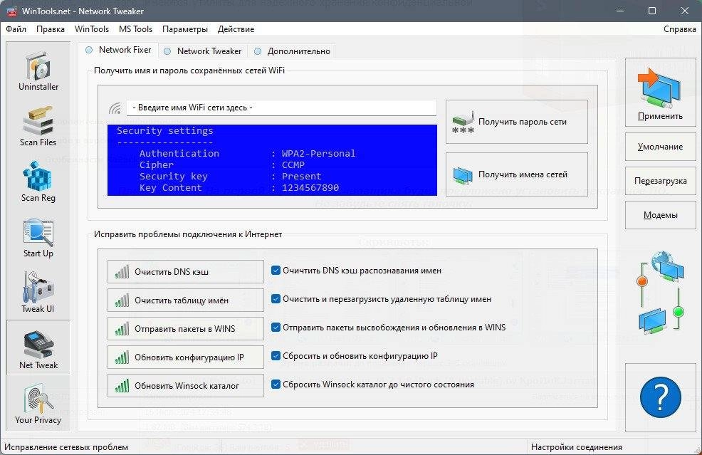Click Очистить DNS кэш button
Screen dimensions: 702x455
tap(185, 272)
